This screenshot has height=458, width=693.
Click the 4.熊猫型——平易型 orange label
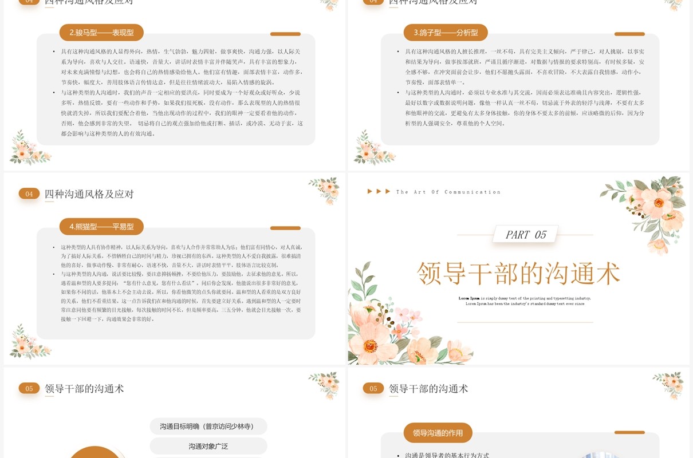(101, 227)
